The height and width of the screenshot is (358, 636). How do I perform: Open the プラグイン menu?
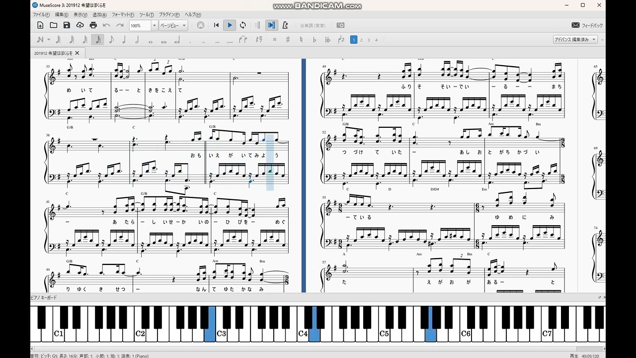[x=170, y=15]
